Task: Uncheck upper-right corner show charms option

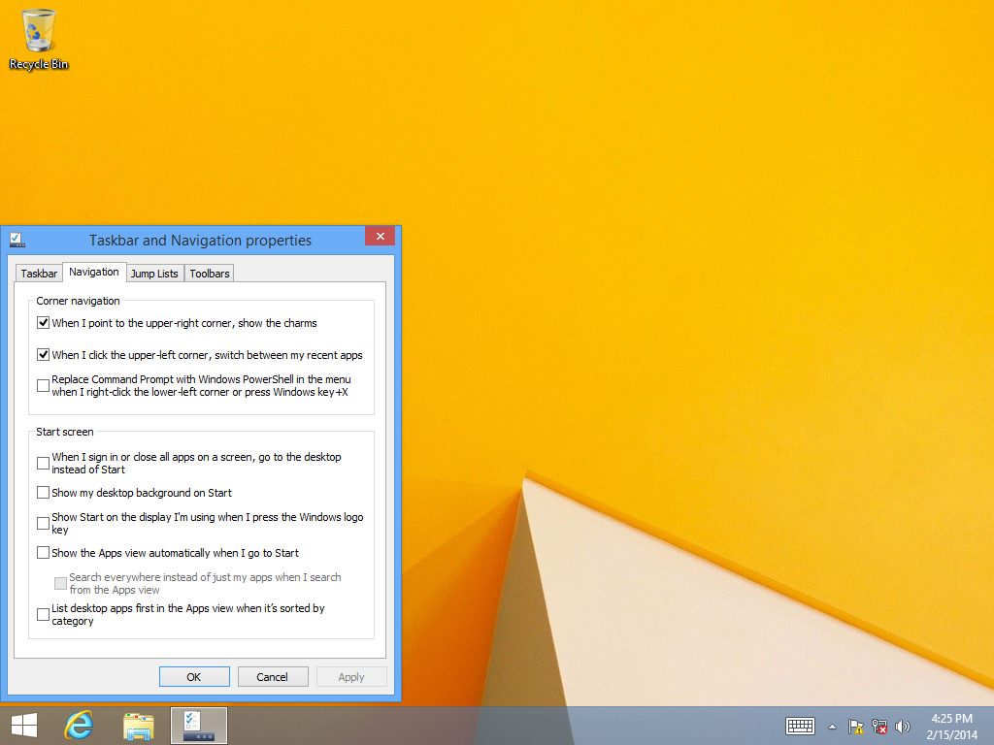Action: pos(43,322)
